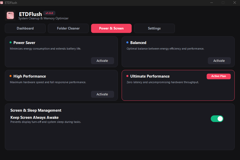Click the orange dot beside High Performance
240x160 pixels.
(11, 76)
